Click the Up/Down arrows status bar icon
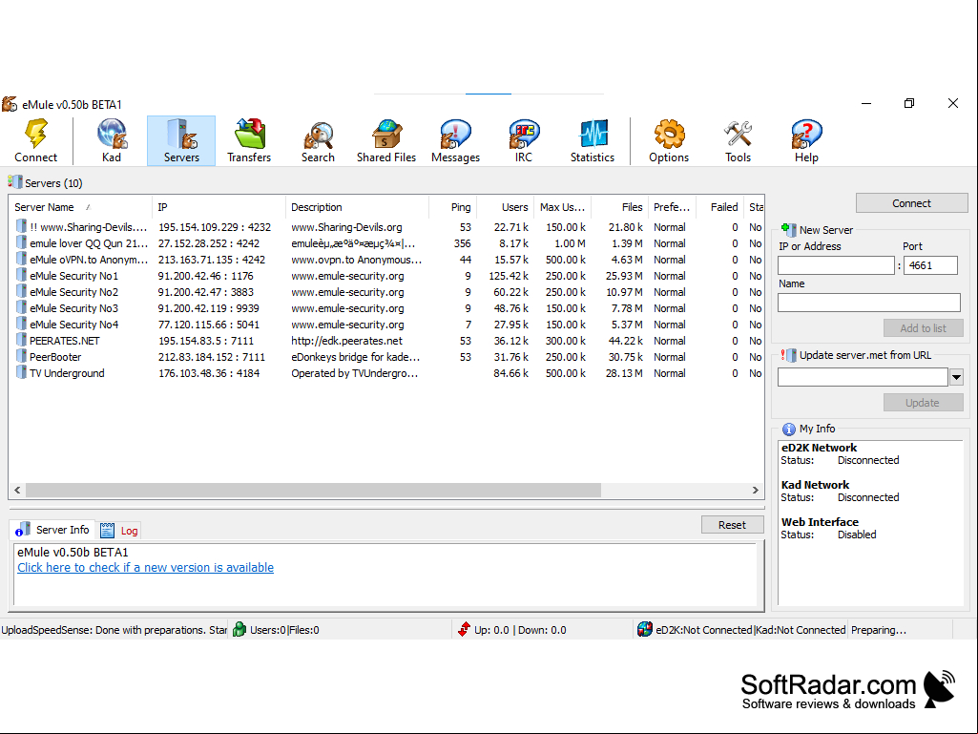Screen dimensions: 978x734 [x=464, y=629]
